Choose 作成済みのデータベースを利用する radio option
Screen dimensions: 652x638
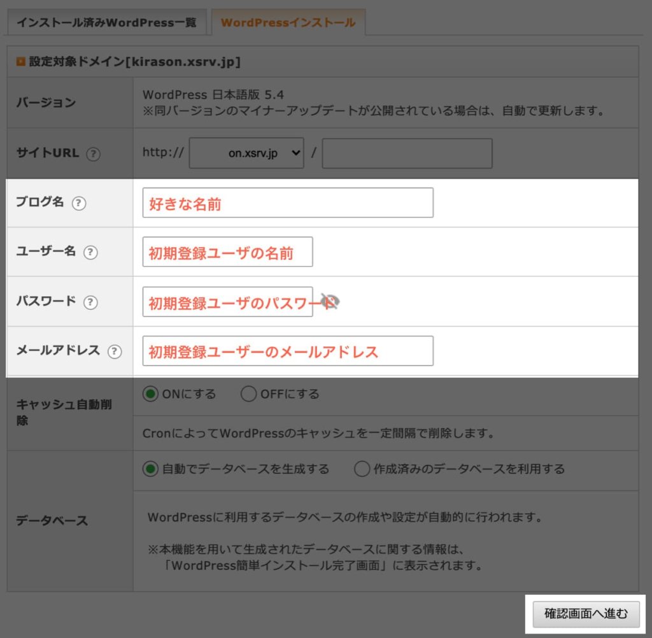point(362,469)
